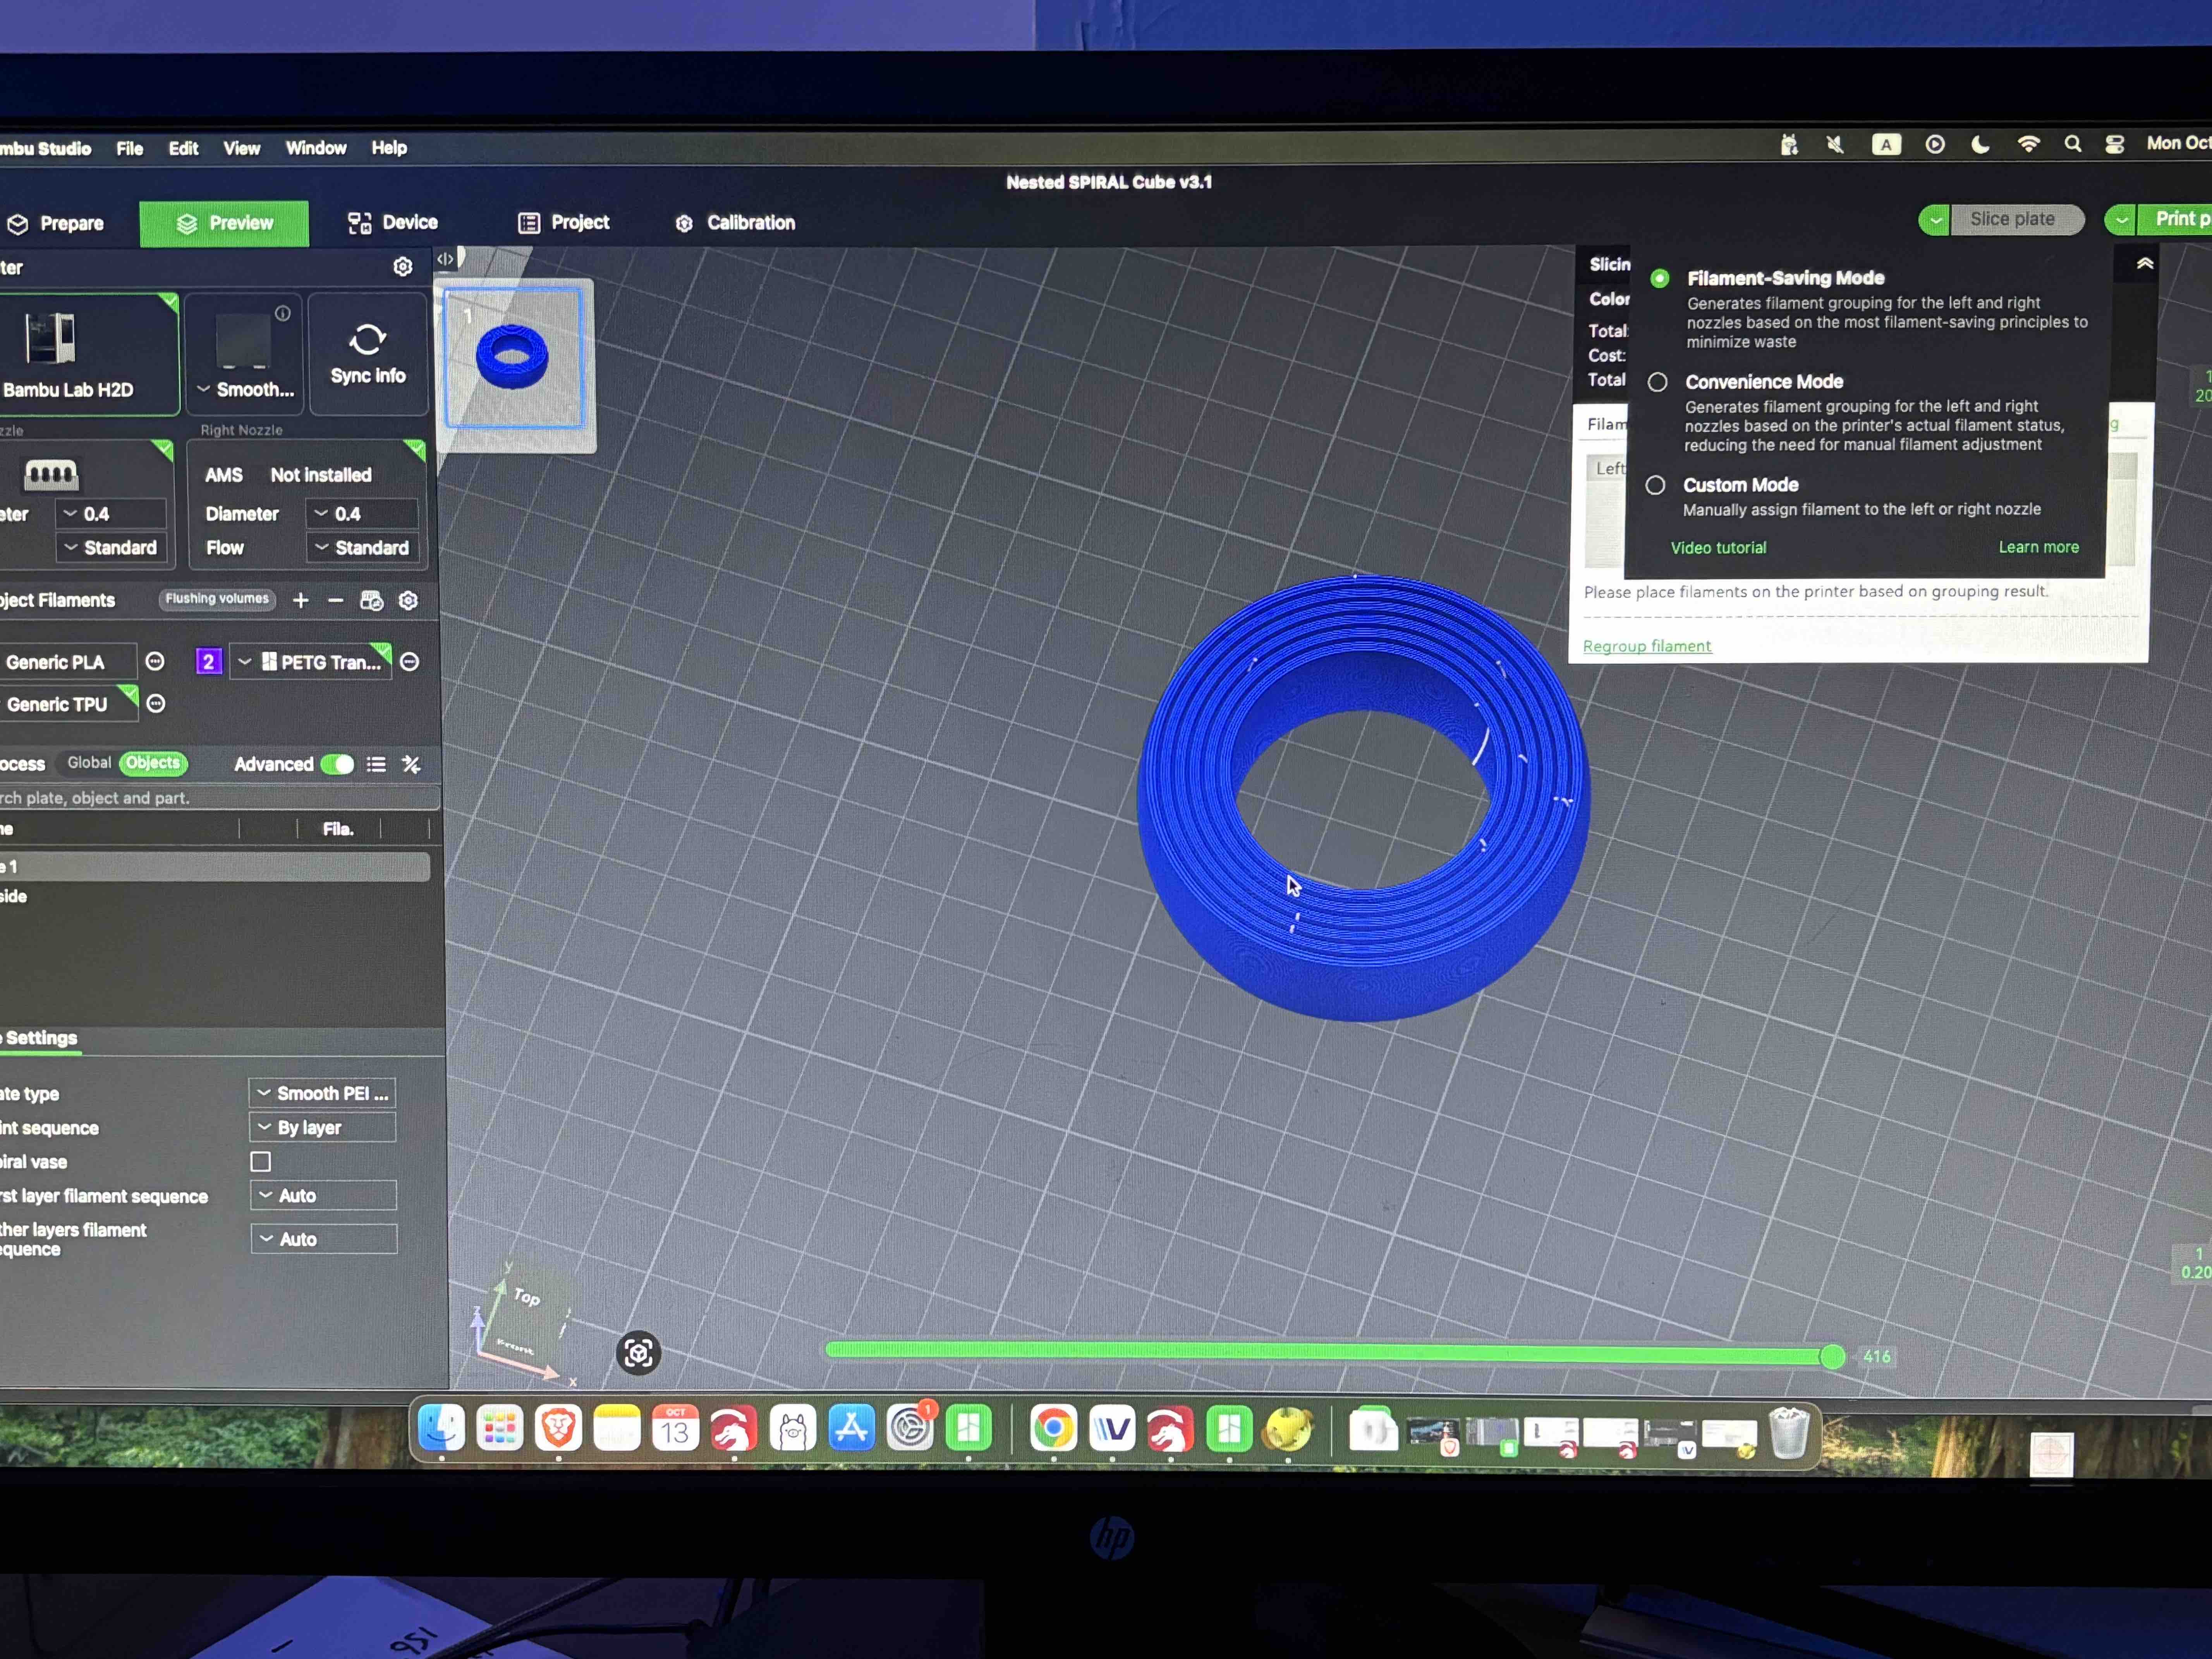
Task: Select Custom Mode radio button
Action: coord(1656,485)
